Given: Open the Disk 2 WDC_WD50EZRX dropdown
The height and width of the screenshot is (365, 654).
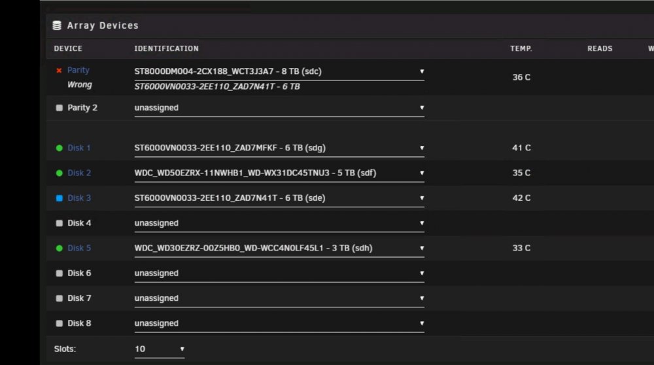Looking at the screenshot, I should pyautogui.click(x=279, y=173).
